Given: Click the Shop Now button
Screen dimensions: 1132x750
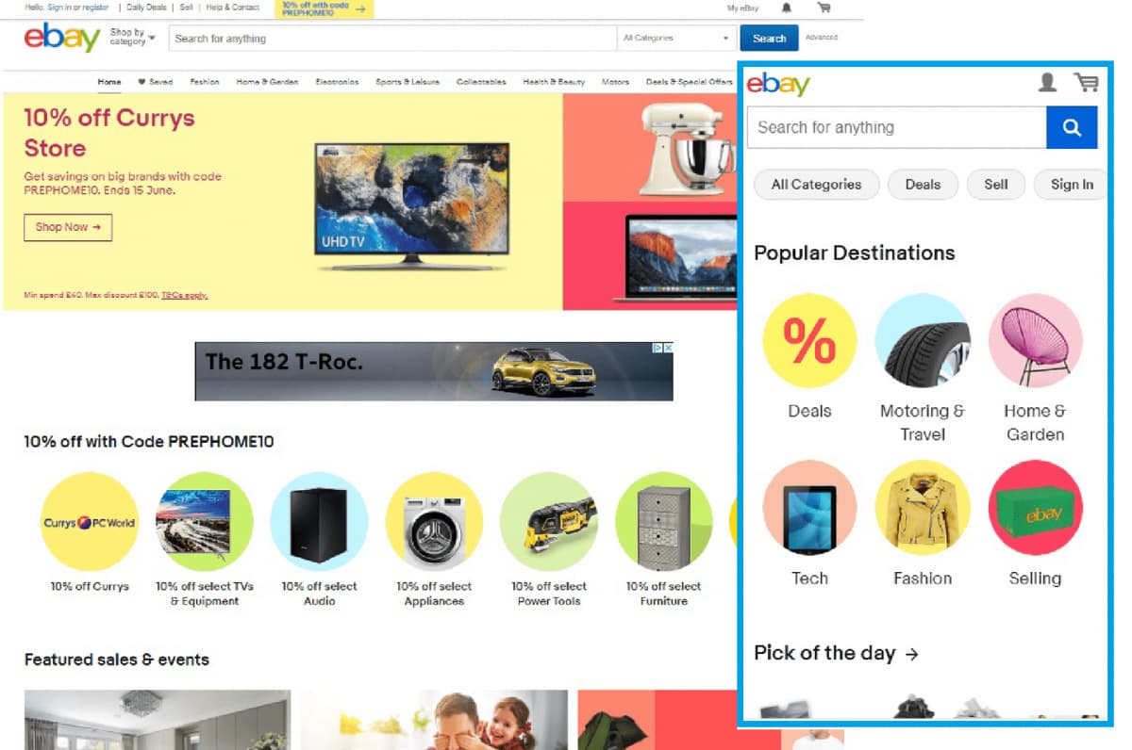Looking at the screenshot, I should point(68,227).
